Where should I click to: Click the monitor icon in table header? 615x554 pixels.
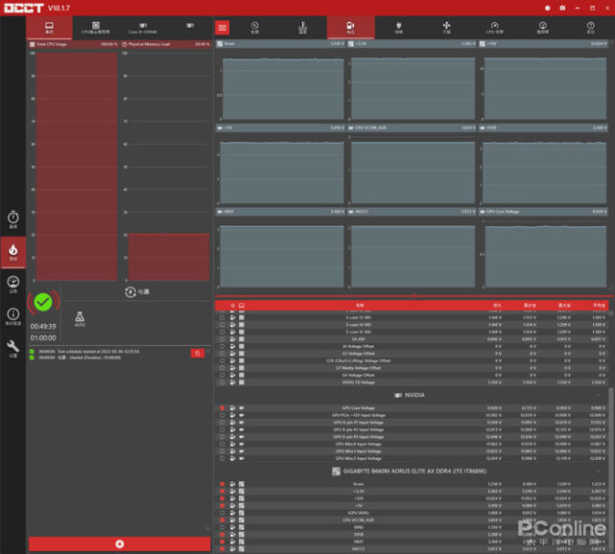(242, 306)
